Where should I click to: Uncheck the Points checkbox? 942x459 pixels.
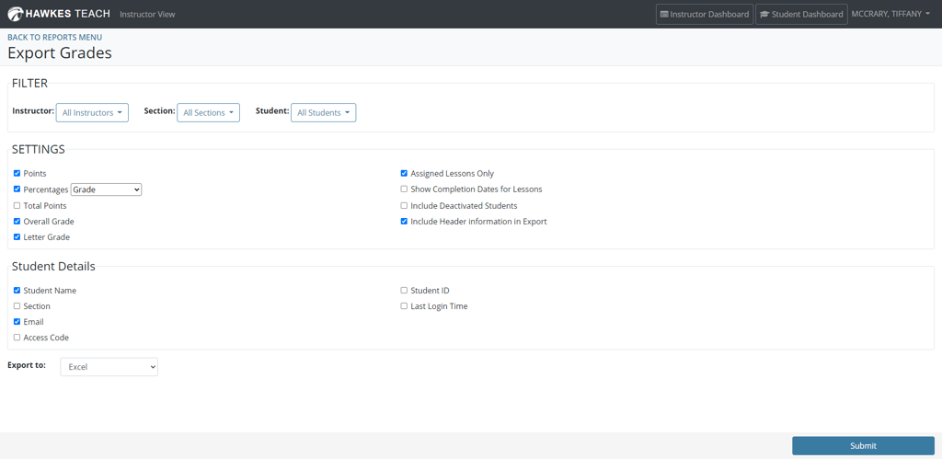tap(17, 173)
